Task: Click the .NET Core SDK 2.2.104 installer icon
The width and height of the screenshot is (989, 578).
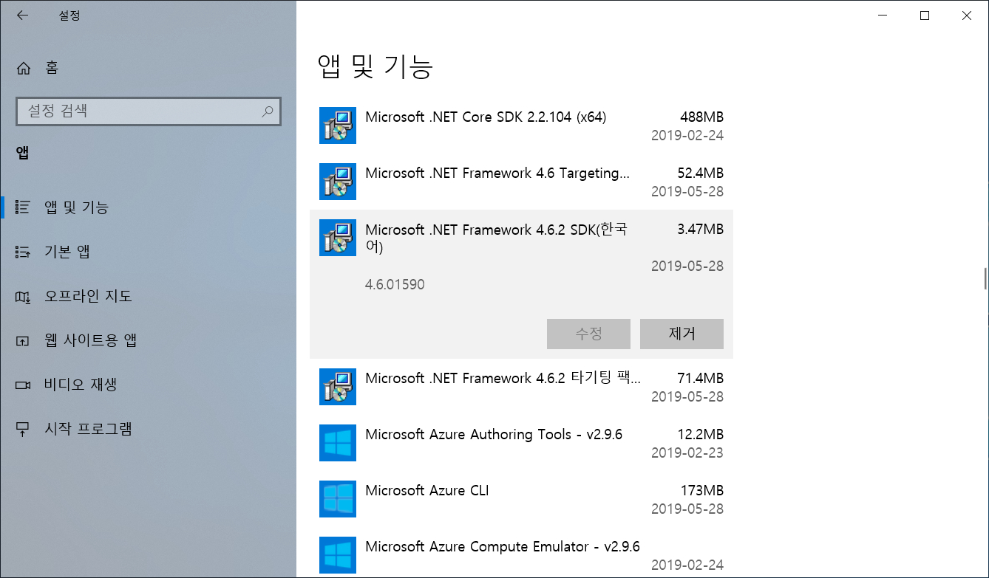Action: click(x=338, y=125)
